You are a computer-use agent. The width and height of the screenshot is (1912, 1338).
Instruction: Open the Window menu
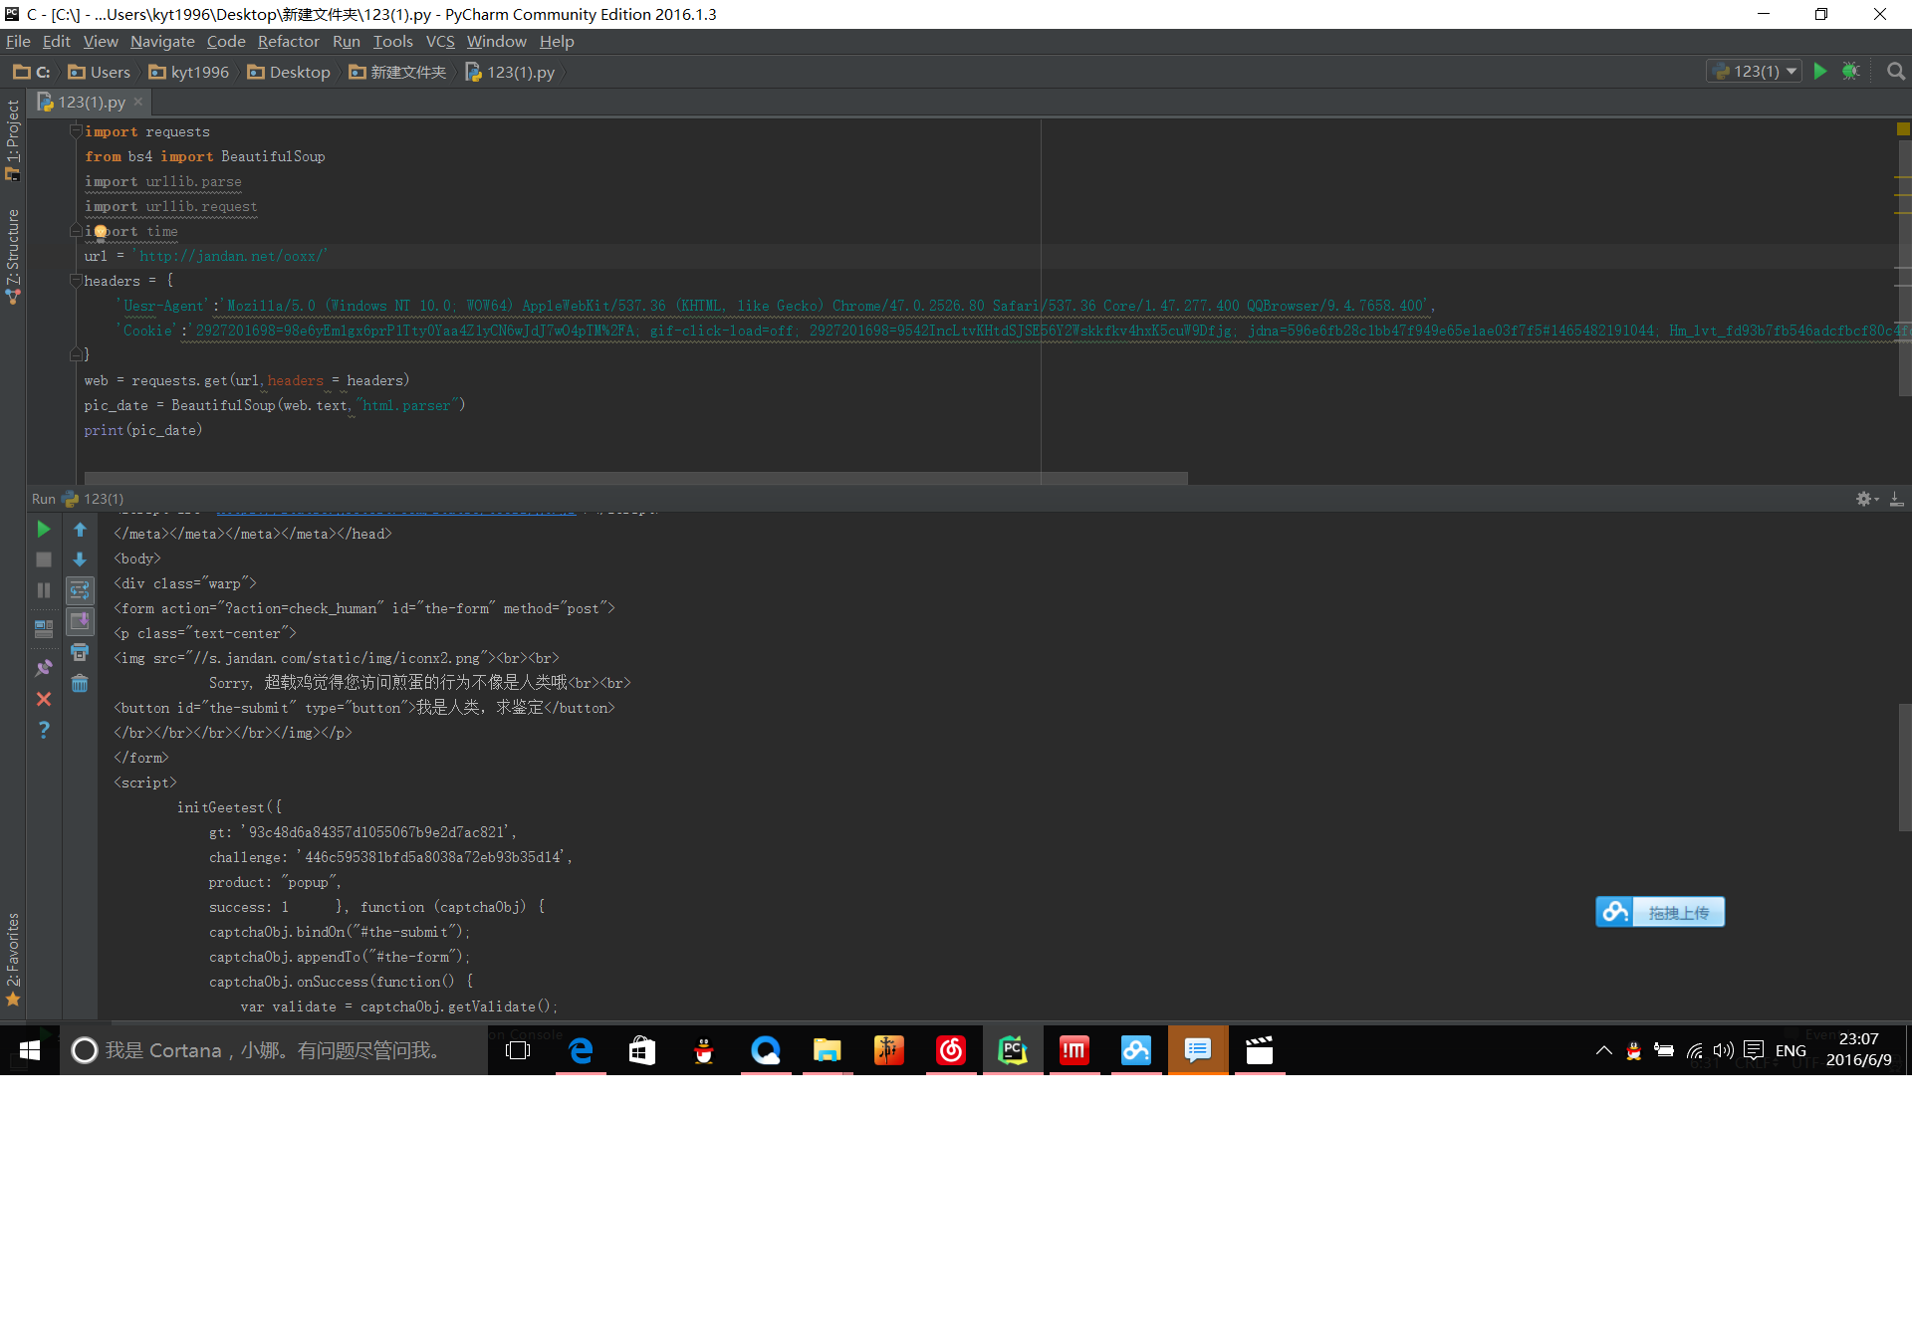496,42
